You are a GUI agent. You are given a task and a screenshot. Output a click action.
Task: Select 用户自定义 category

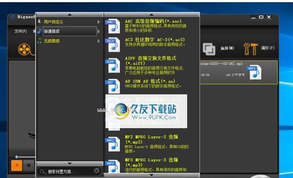[x=53, y=22]
